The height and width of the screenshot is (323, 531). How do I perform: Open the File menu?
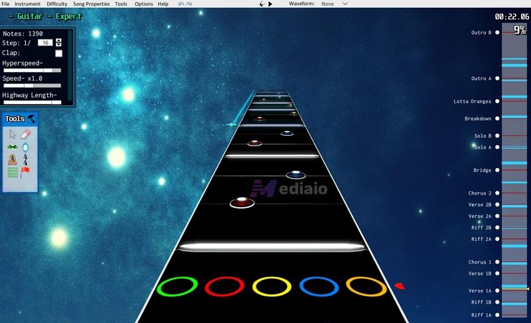click(5, 4)
